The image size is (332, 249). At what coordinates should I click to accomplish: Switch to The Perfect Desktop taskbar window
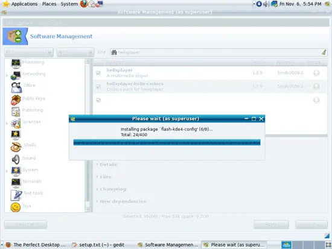click(36, 245)
